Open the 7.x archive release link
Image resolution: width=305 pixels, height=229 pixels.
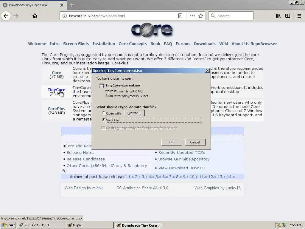click(172, 177)
